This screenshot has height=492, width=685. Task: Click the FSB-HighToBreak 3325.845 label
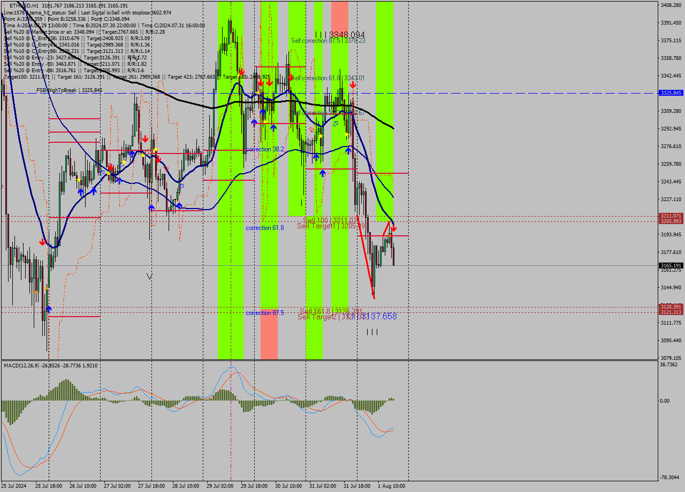pyautogui.click(x=69, y=90)
